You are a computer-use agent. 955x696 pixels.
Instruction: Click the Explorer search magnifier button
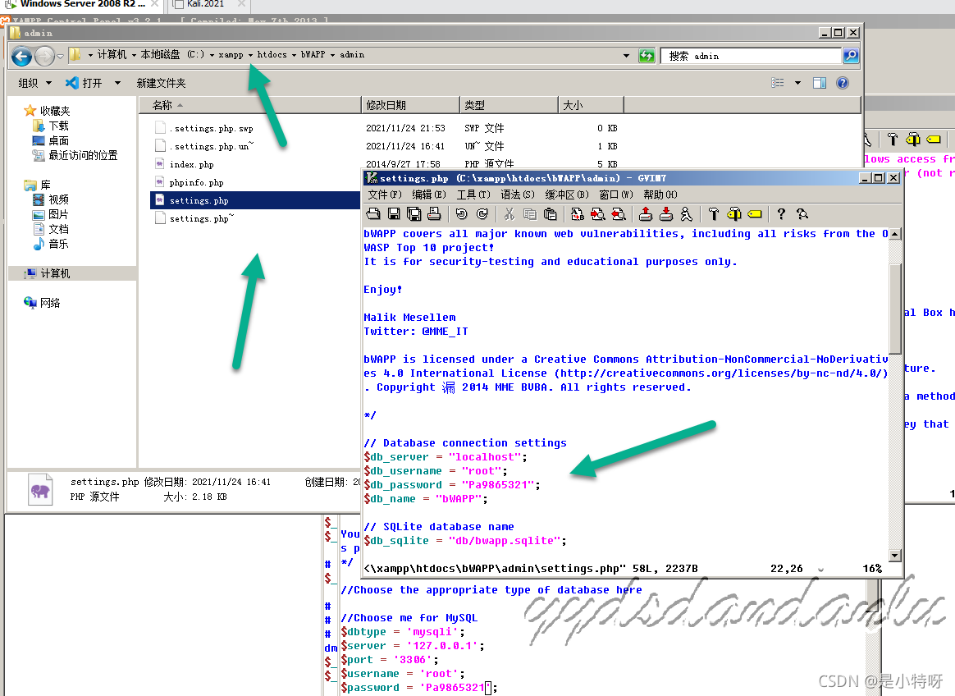pyautogui.click(x=850, y=56)
